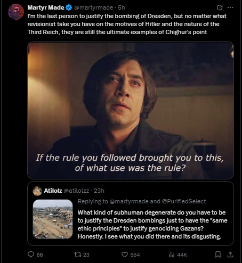The height and width of the screenshot is (263, 242).
Task: Open the Grok slash-circle icon
Action: pos(220,7)
